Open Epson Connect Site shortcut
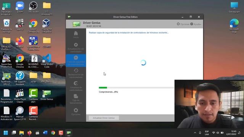 tap(33, 26)
